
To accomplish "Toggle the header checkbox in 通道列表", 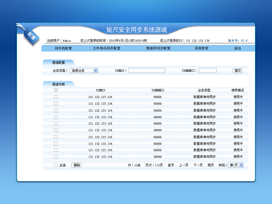I will click(56, 90).
